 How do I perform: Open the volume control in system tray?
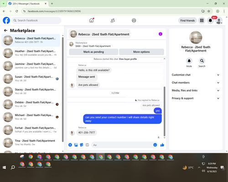(x=203, y=171)
